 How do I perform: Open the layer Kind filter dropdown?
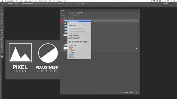tap(65, 13)
